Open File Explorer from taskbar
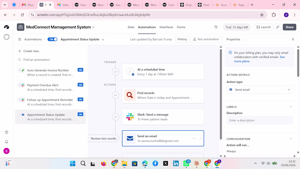This screenshot has width=300, height=169. [124, 164]
